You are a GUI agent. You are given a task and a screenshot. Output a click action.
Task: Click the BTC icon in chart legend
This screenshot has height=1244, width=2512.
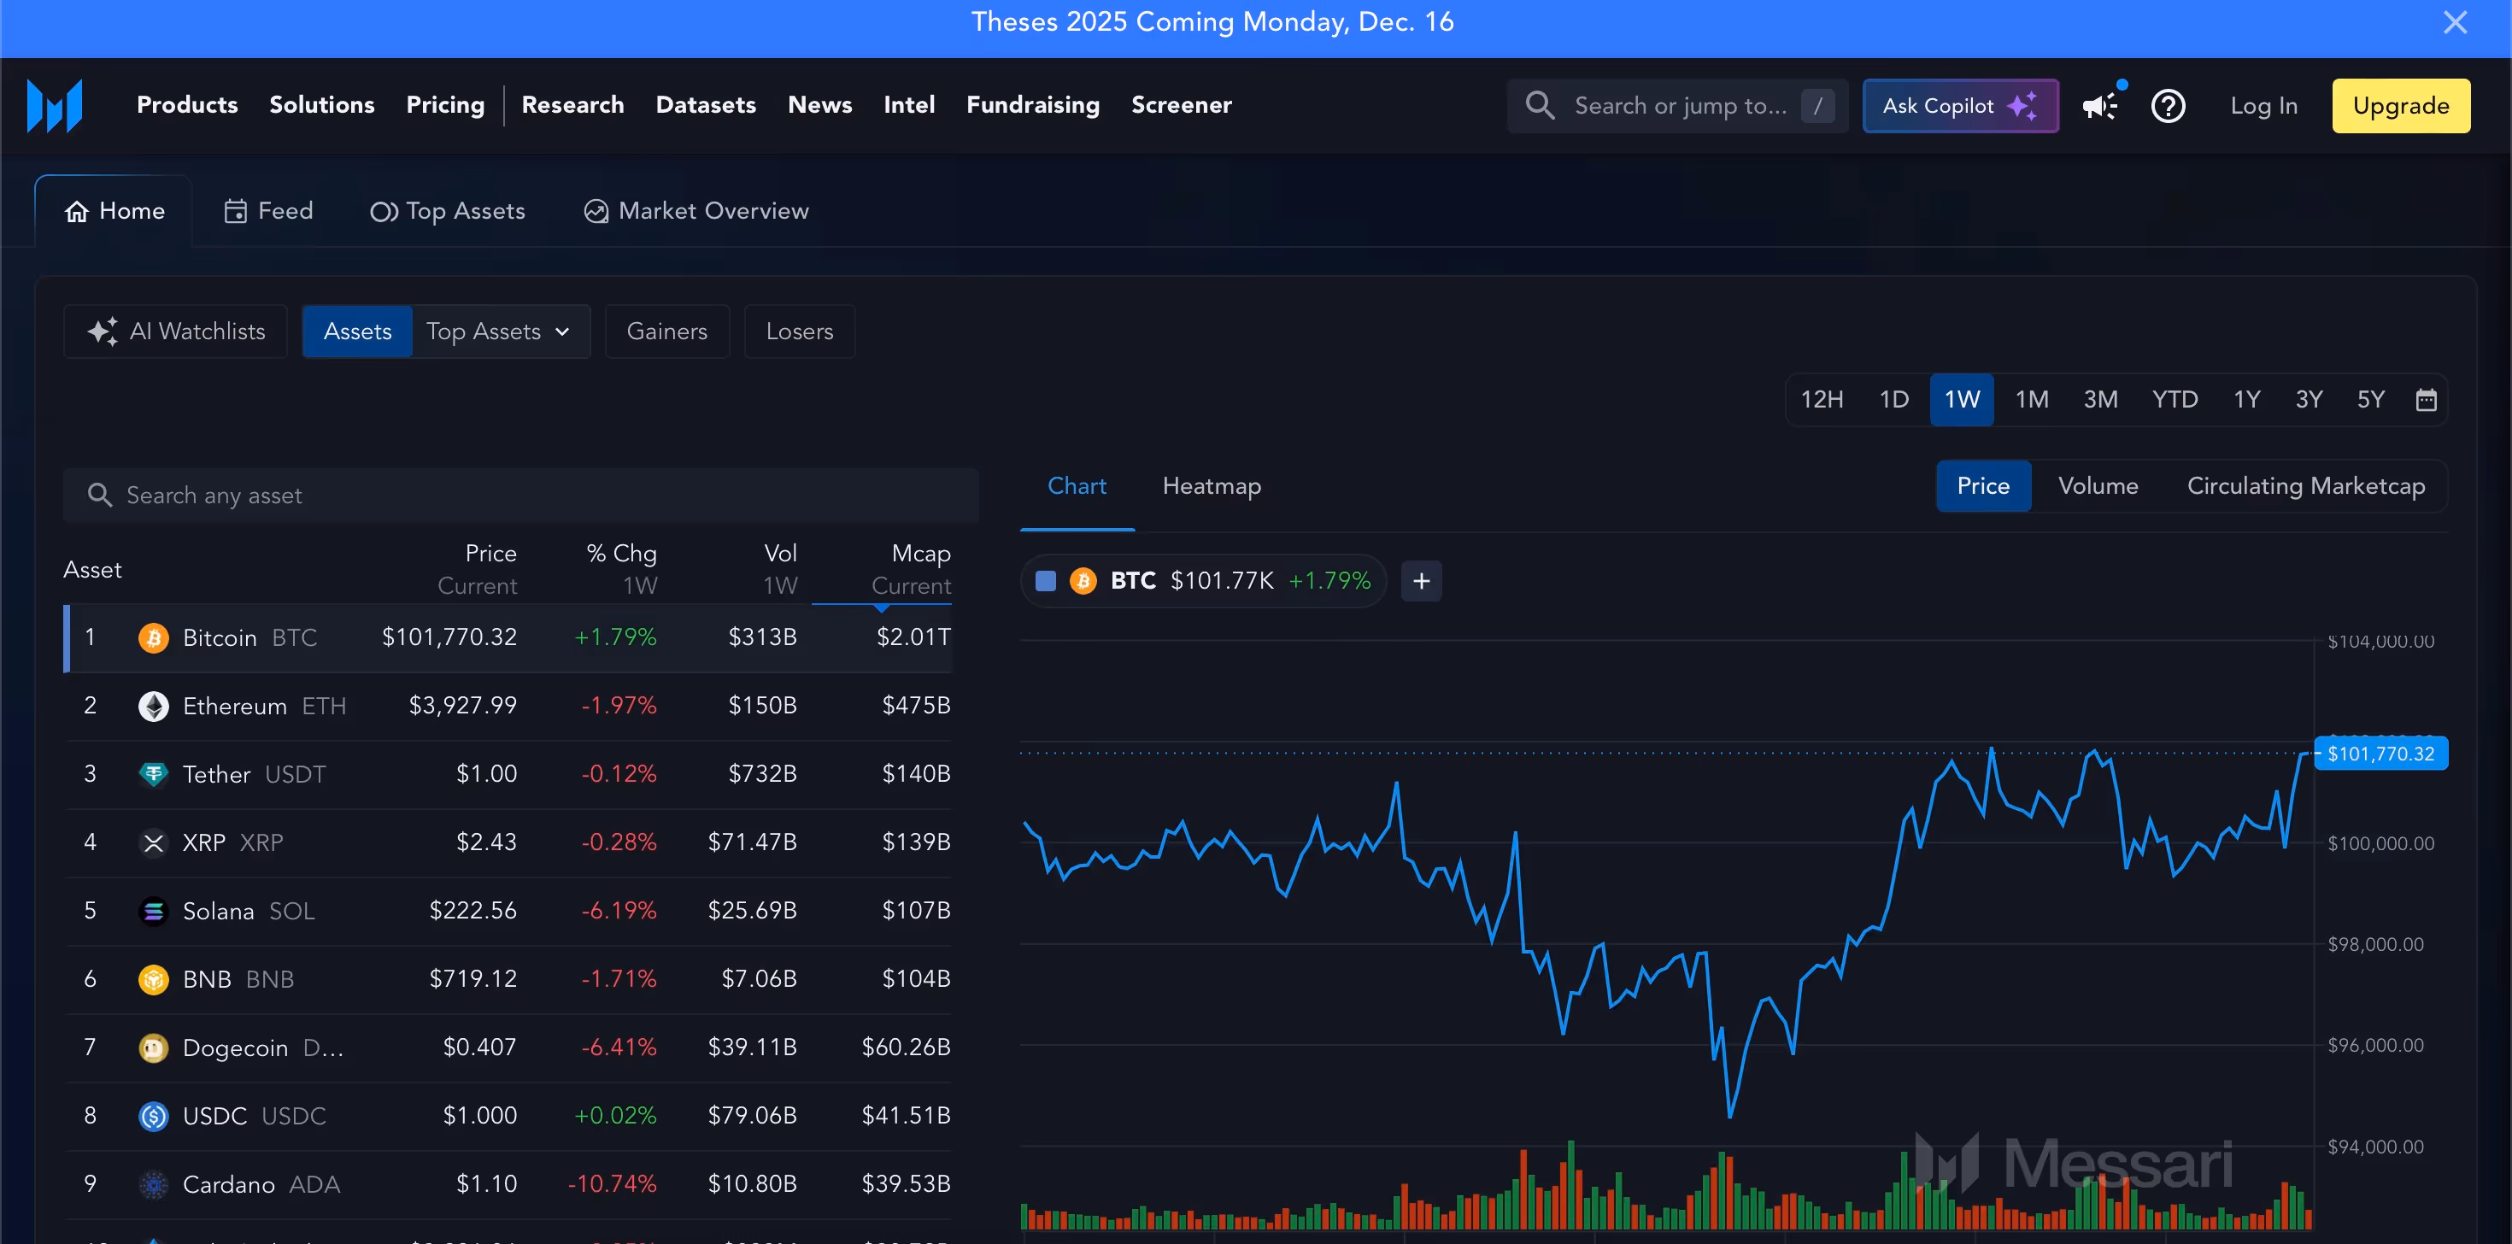[x=1083, y=581]
